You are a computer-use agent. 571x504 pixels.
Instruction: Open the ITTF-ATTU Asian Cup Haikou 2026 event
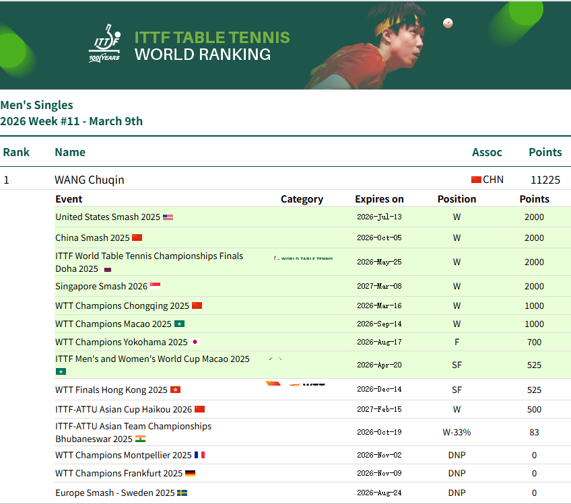click(x=123, y=409)
